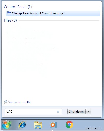Click the blue flag icon beside UAC result
The height and width of the screenshot is (131, 104).
point(9,13)
